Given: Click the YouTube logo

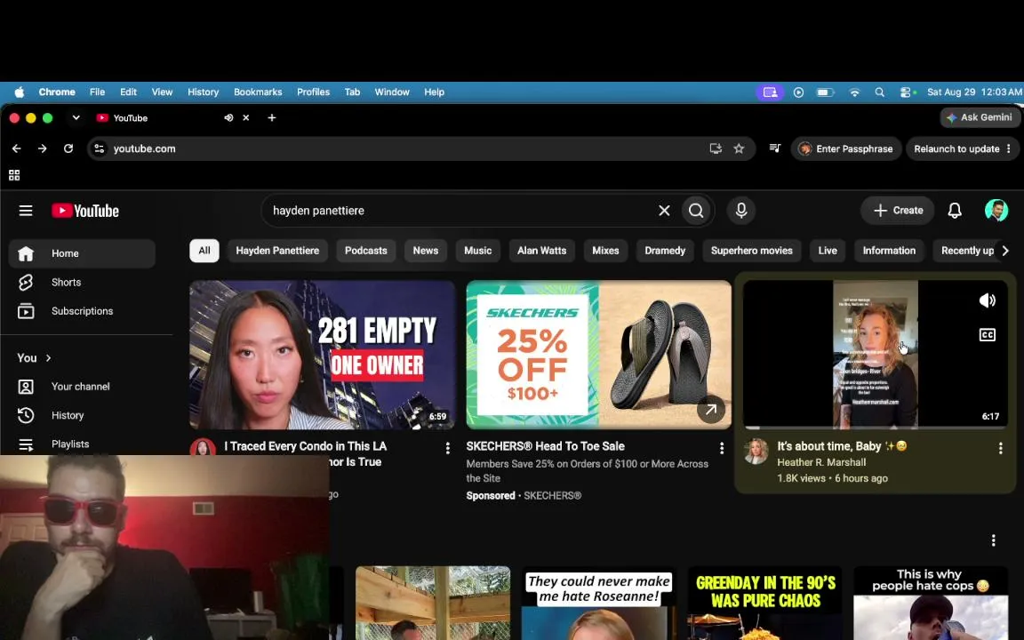Looking at the screenshot, I should click(85, 211).
